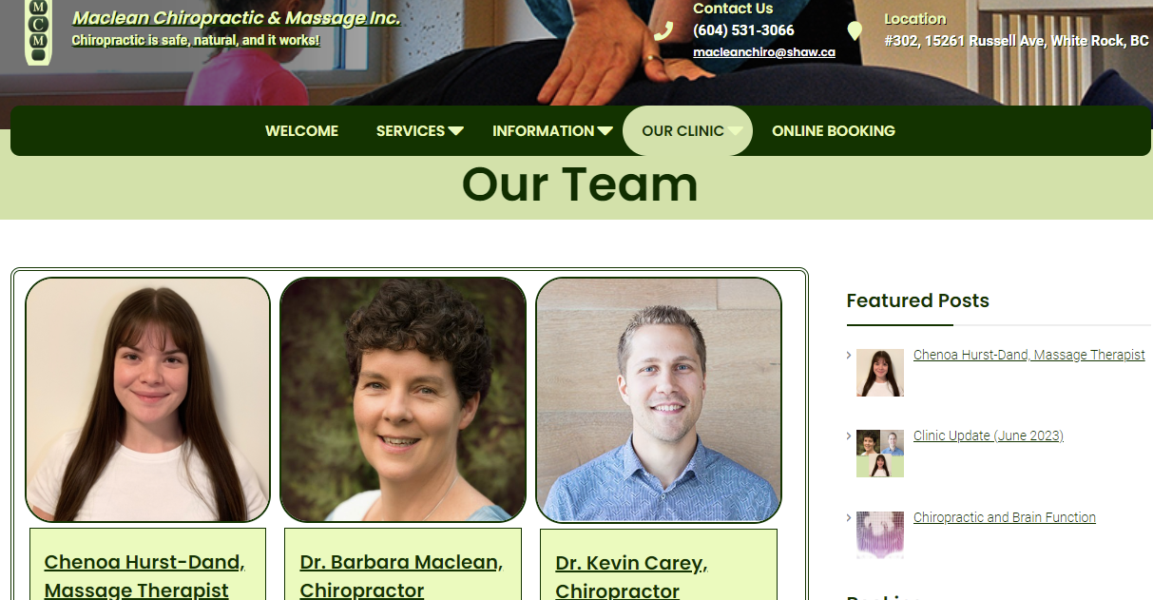Click the location pin icon

(x=855, y=31)
